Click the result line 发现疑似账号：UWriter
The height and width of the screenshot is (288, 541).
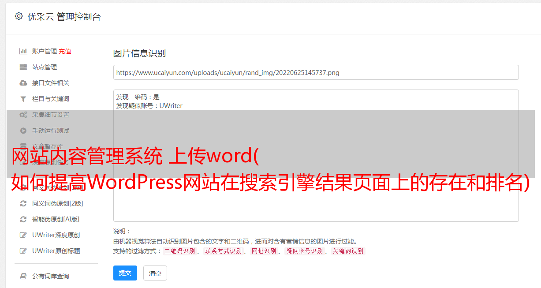tap(149, 106)
